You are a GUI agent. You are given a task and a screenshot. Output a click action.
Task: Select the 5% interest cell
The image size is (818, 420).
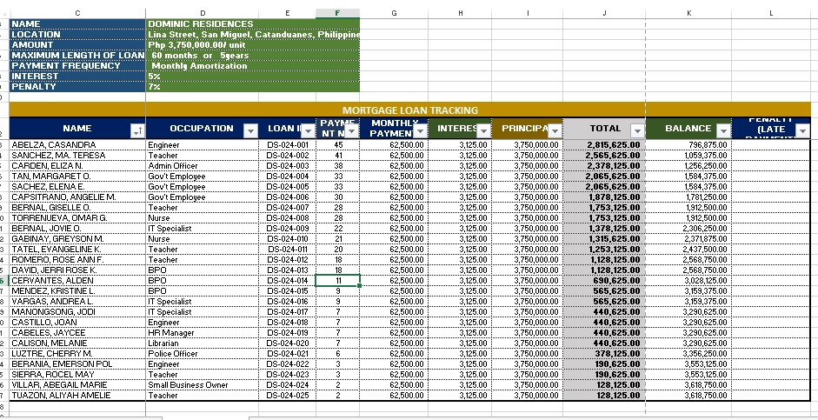pos(252,77)
